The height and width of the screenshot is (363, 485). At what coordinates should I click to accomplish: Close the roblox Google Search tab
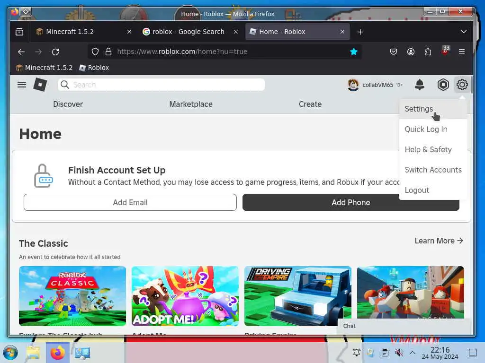236,32
